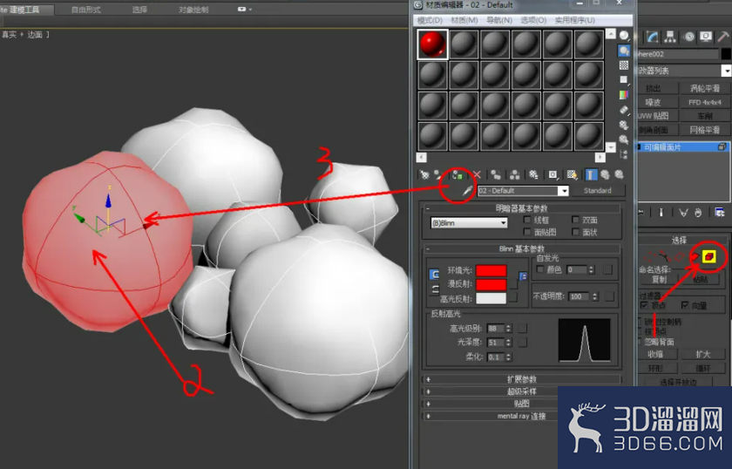The width and height of the screenshot is (732, 469).
Task: Click Show Shaded Material in Viewport icon
Action: tap(572, 174)
